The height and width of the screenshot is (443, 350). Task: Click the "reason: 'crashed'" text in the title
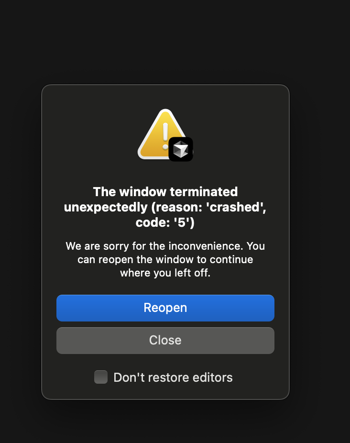point(208,207)
